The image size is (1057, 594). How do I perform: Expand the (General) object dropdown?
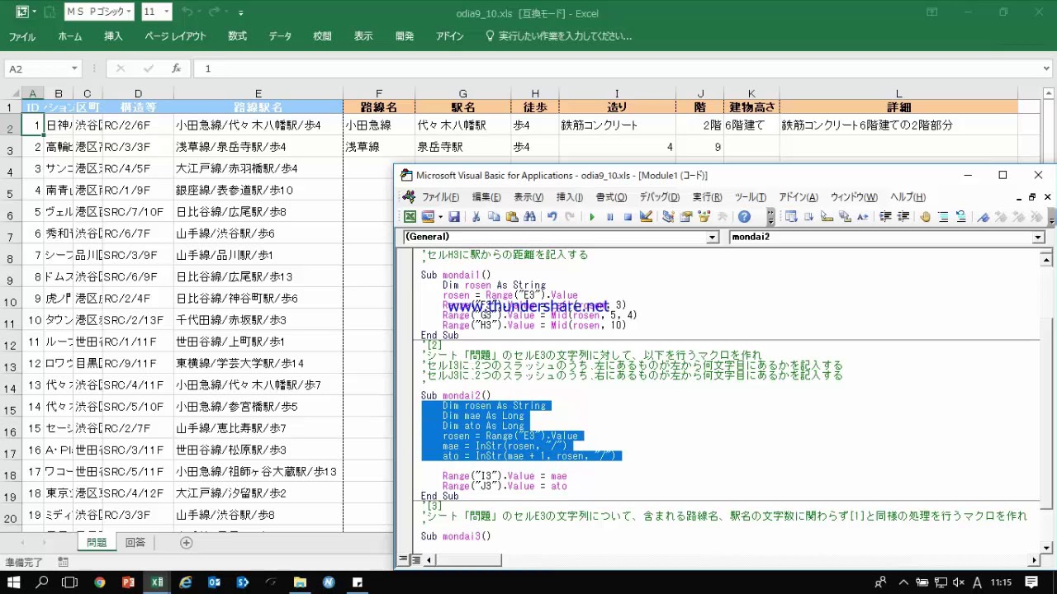coord(712,238)
